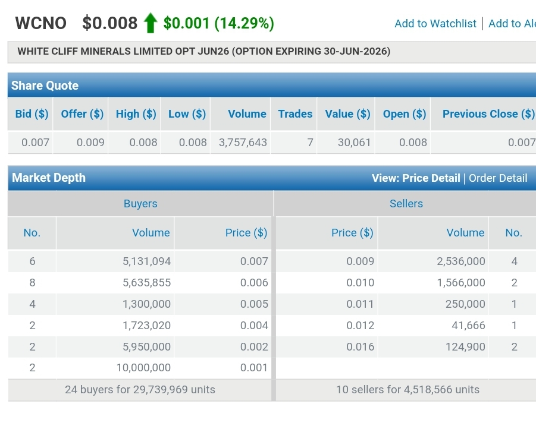
Task: Select the trades count 7
Action: click(x=310, y=143)
